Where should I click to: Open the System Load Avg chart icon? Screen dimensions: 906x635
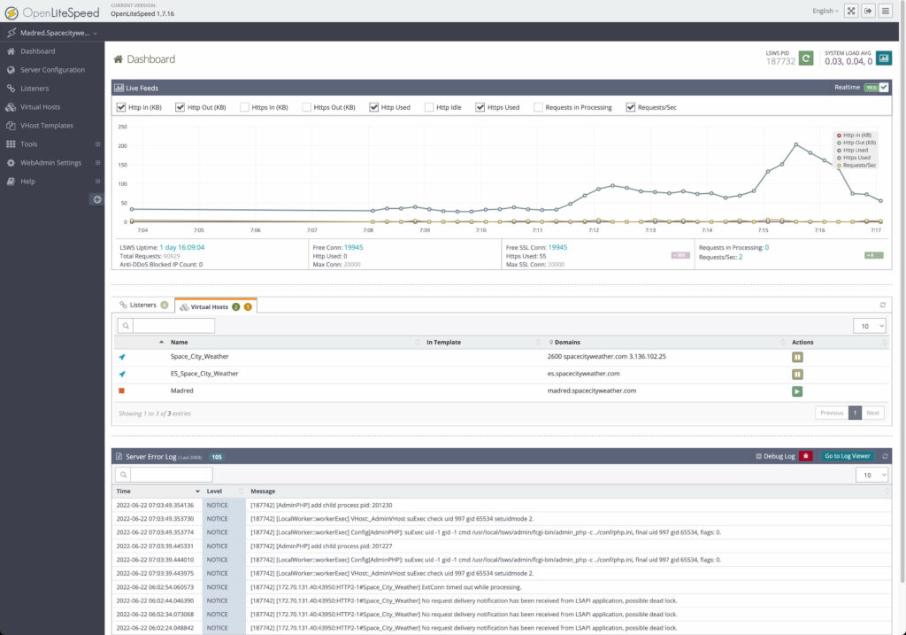tap(884, 58)
